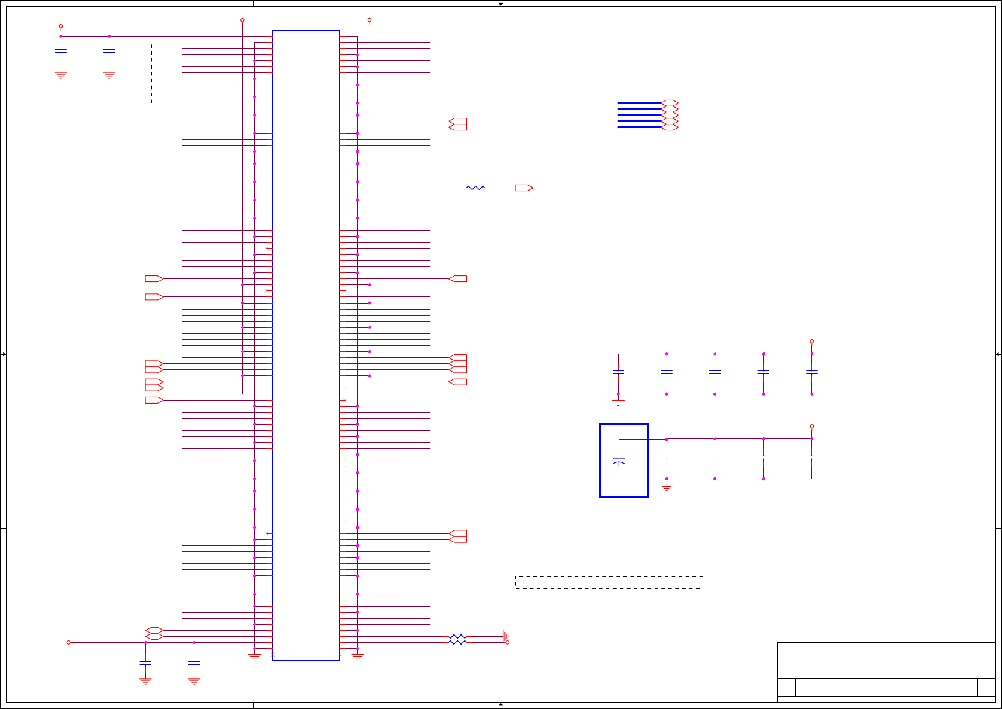Click the left border center arrow marker

(x=4, y=354)
